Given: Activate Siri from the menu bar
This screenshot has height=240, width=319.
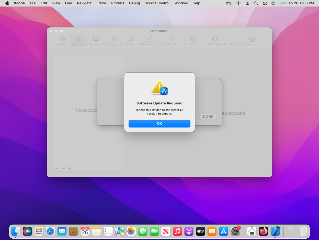Looking at the screenshot, I should (x=273, y=3).
